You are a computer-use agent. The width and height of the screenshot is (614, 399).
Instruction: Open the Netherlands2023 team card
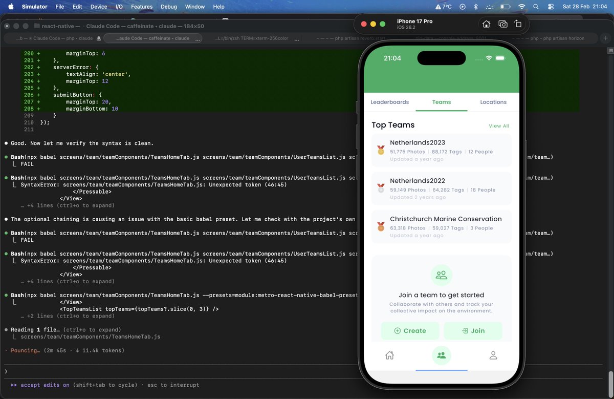[441, 150]
